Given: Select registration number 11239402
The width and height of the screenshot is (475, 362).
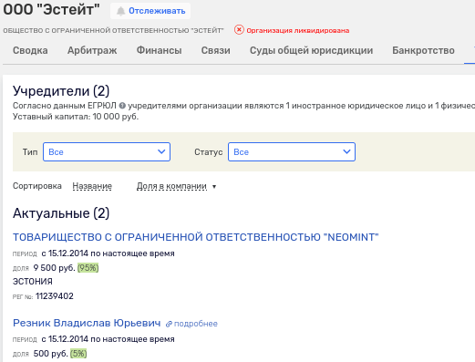Looking at the screenshot, I should click(55, 296).
